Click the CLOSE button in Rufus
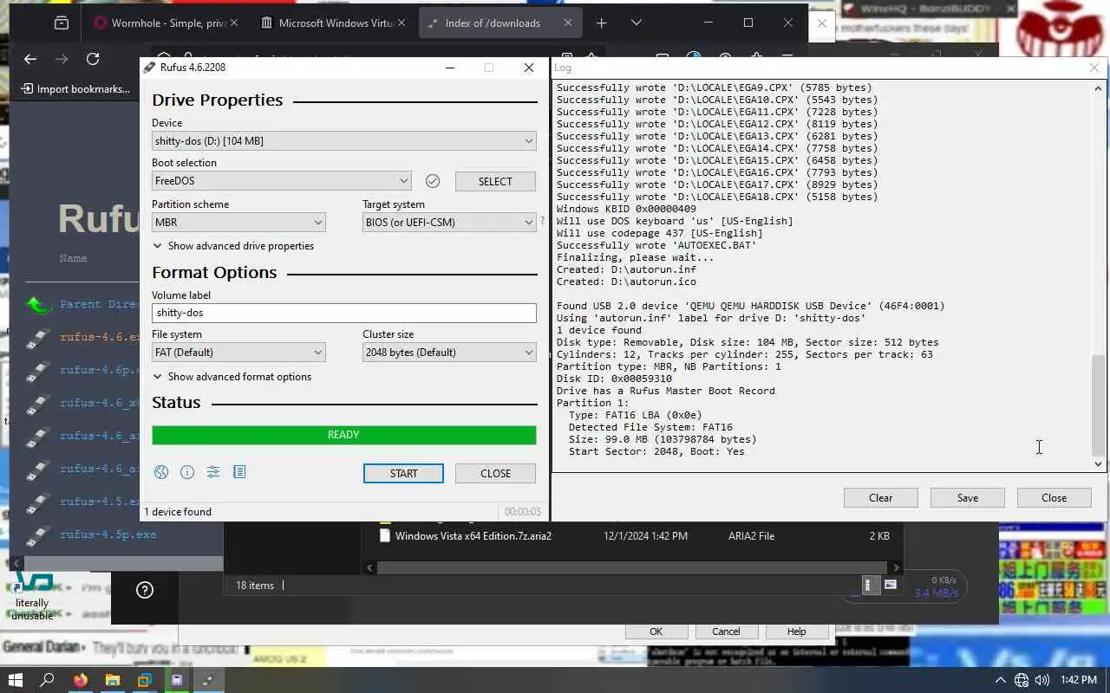Screen dimensions: 1110x693 click(495, 473)
